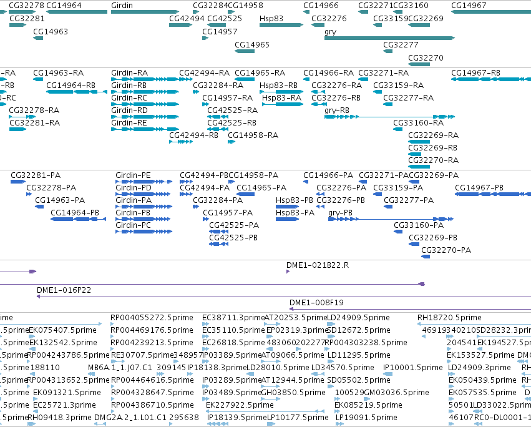Image resolution: width=531 pixels, height=427 pixels.
Task: Select the Girdin-PC protein glyph
Action: click(144, 232)
